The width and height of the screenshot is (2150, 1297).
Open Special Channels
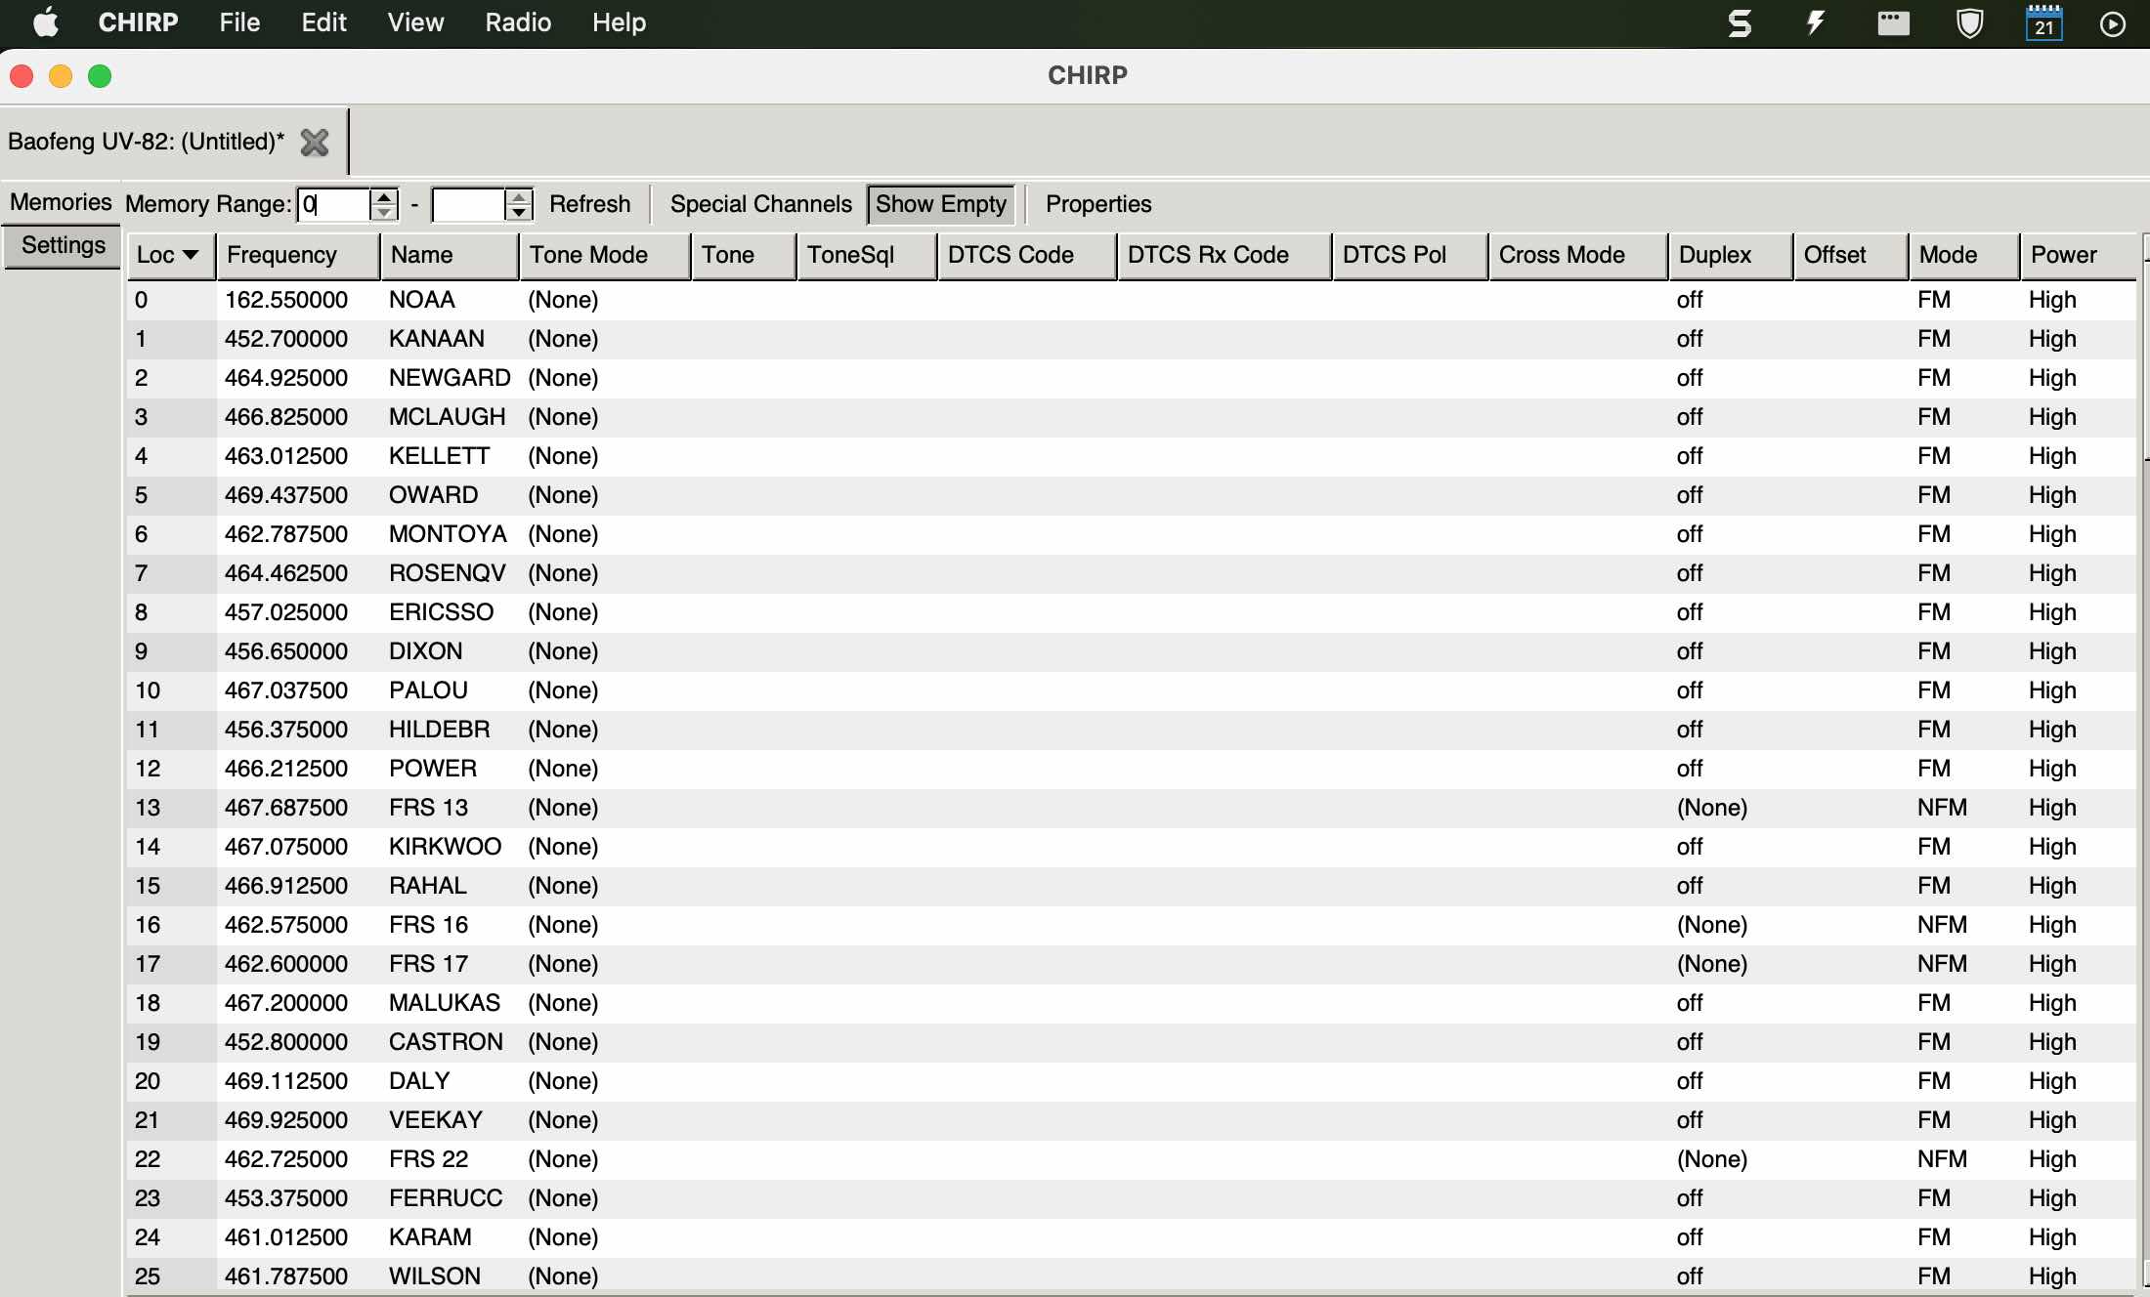(760, 204)
